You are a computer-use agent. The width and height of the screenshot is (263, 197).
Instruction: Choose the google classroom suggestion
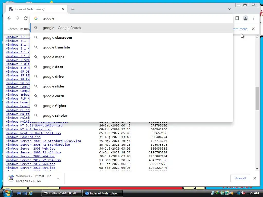pos(131,37)
